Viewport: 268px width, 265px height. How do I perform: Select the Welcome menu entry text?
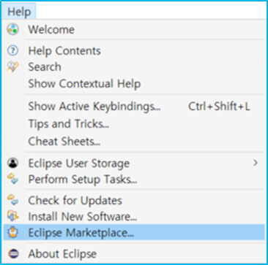(x=51, y=30)
